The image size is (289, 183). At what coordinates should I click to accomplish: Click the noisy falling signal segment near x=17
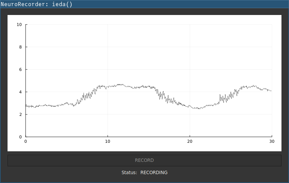165,97
